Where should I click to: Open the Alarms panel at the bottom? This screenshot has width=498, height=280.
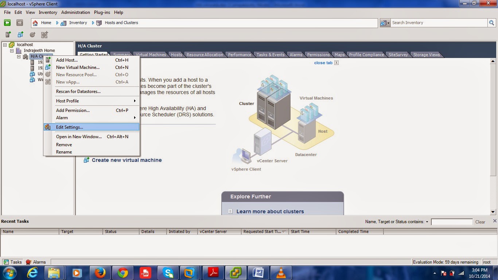pos(36,262)
